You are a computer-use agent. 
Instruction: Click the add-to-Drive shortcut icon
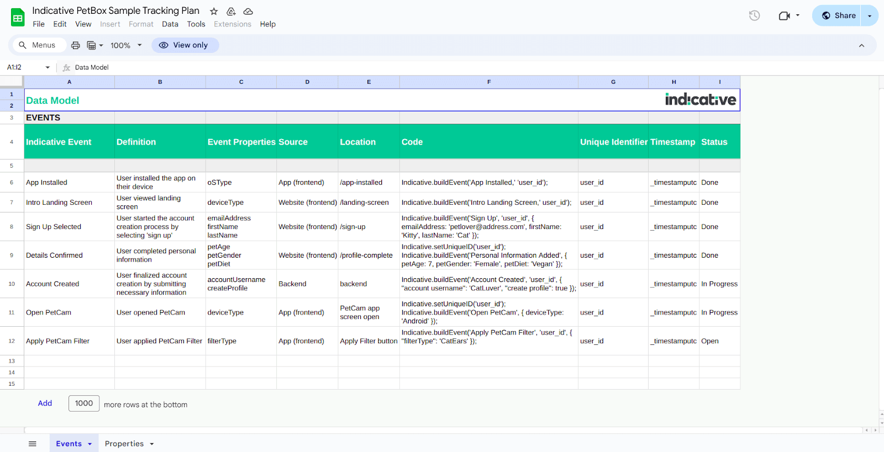(231, 11)
